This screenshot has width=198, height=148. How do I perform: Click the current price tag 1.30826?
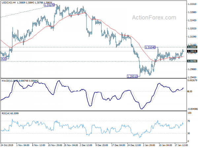click(x=192, y=51)
